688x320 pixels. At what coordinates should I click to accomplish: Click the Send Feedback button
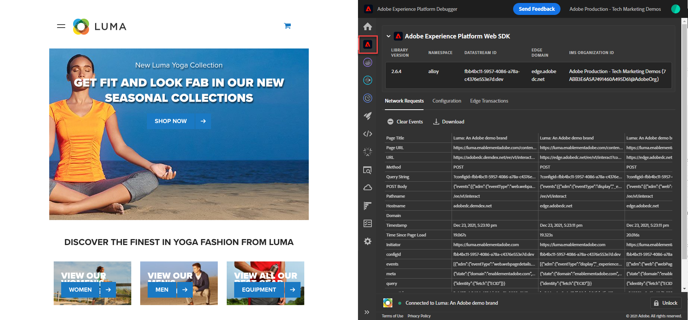(x=537, y=9)
